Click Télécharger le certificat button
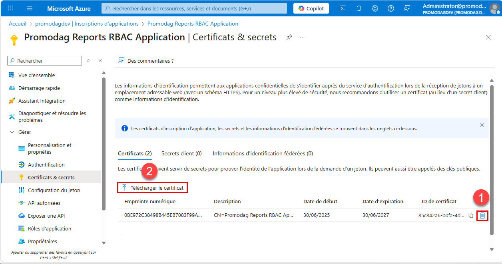502x264 pixels. click(153, 188)
